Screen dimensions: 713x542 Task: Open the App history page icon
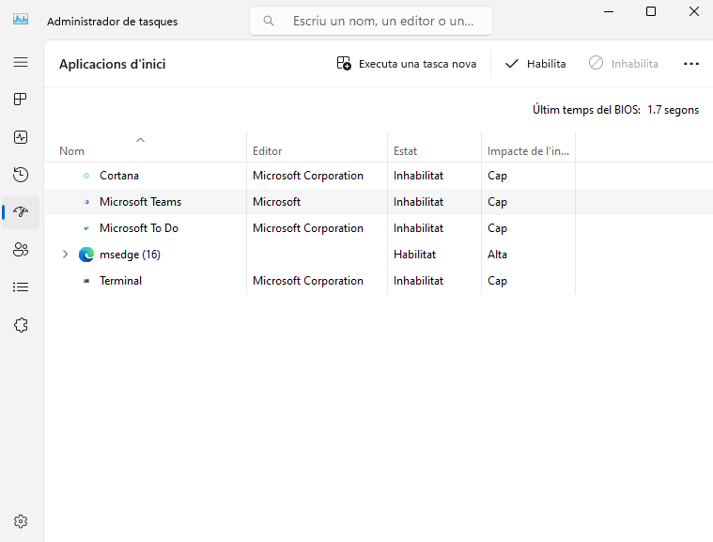tap(21, 175)
